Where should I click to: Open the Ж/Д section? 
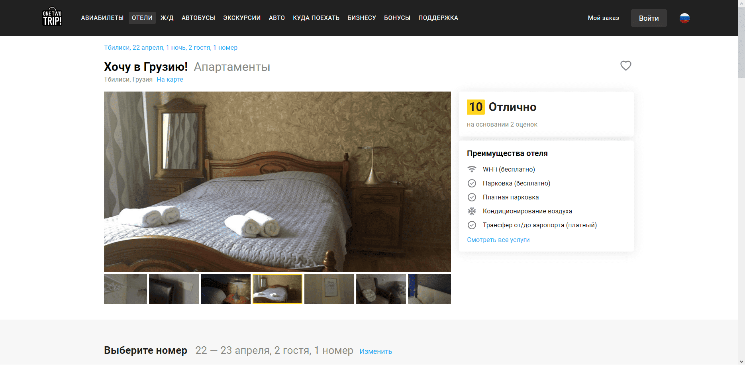(x=167, y=18)
